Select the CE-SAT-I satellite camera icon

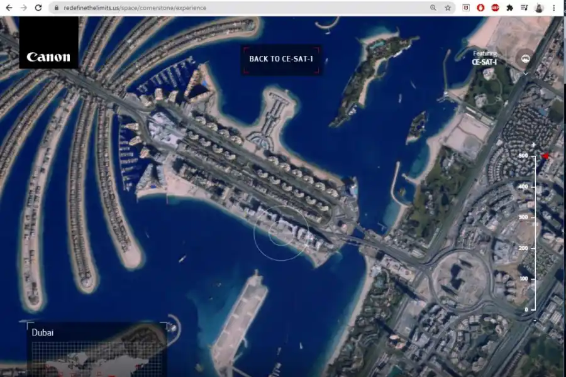(x=526, y=59)
